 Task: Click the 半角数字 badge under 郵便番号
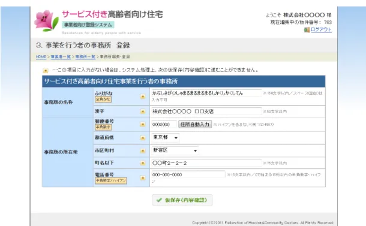tap(103, 127)
